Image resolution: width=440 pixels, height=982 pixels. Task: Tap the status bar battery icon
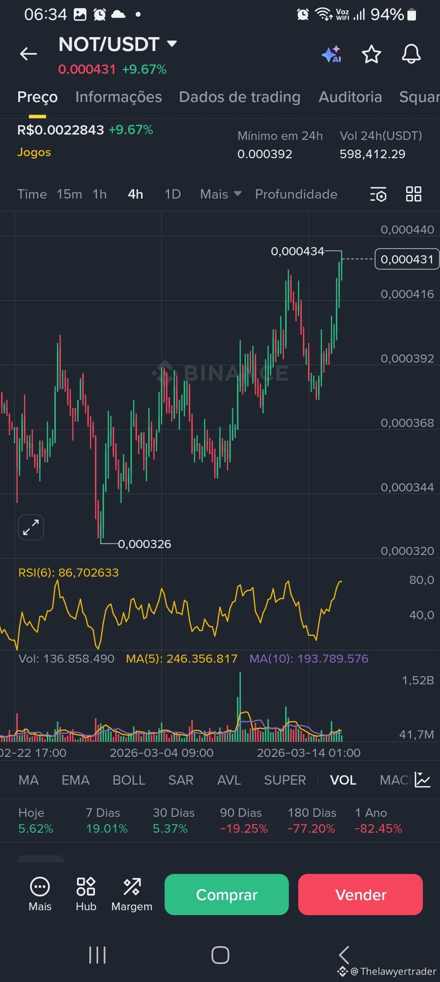[x=411, y=15]
